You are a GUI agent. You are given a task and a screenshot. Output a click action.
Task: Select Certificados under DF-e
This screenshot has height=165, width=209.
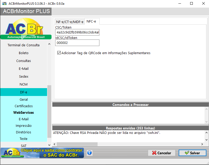pyautogui.click(x=24, y=106)
